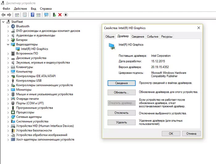Click the Устройства безопасности key icon

[13, 130]
